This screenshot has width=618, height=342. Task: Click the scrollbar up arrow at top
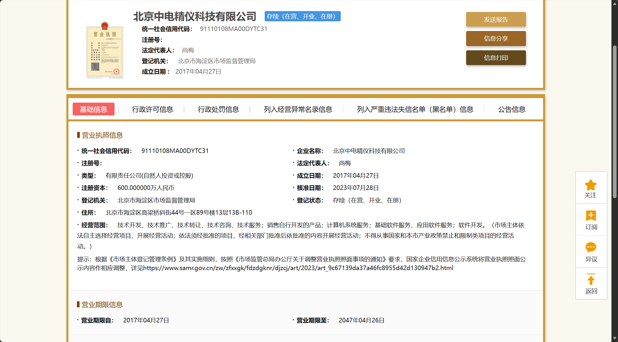[615, 3]
